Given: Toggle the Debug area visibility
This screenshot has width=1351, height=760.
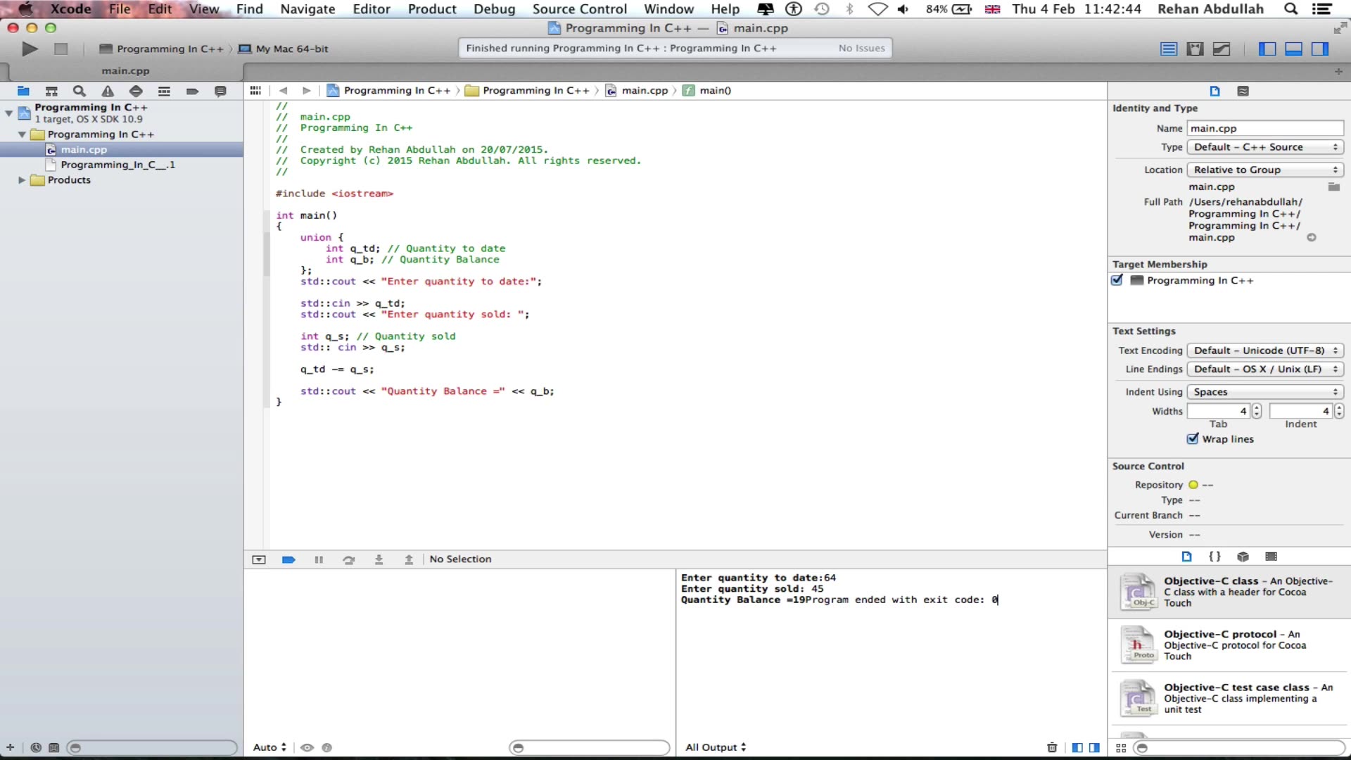Looking at the screenshot, I should 1293,49.
